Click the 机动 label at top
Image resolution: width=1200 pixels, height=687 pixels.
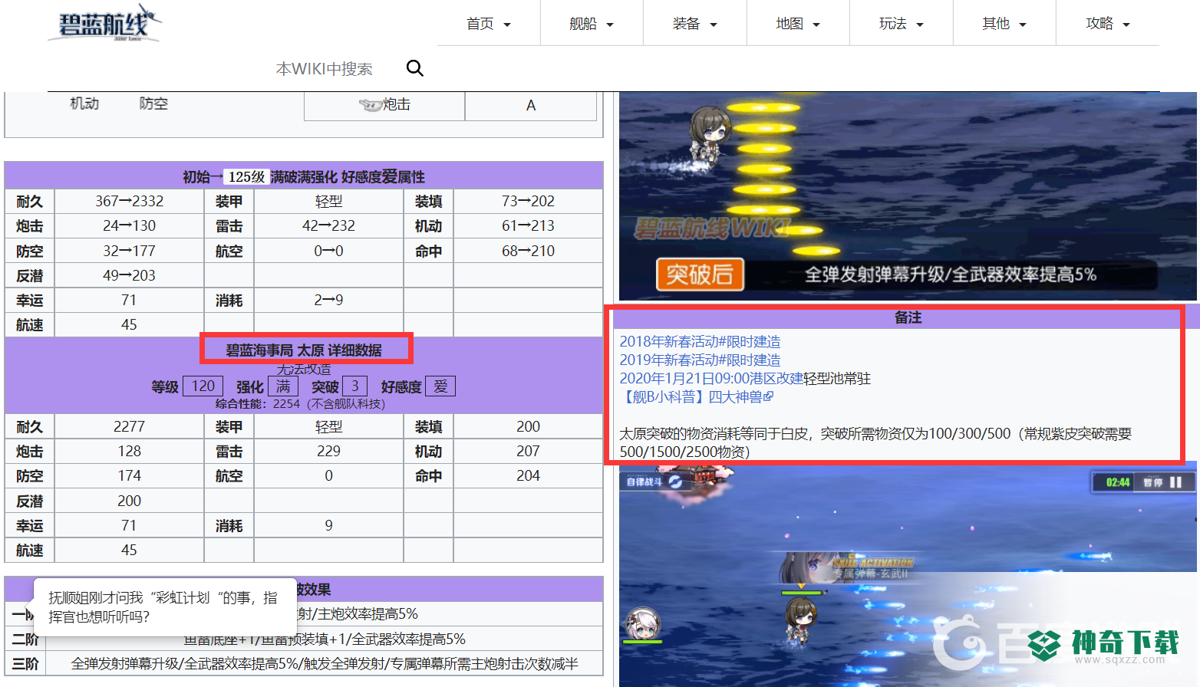[84, 104]
